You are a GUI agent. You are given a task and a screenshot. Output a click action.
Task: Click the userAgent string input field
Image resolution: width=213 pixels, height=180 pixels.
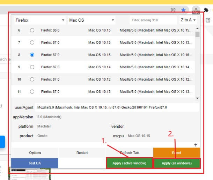(117, 108)
